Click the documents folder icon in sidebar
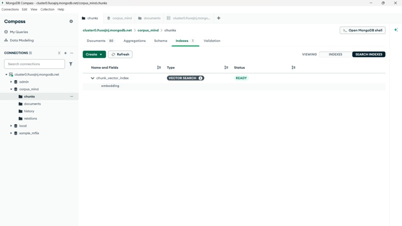 (x=20, y=104)
